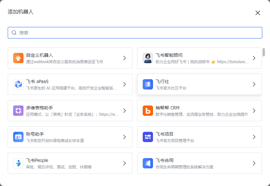Screen dimensions: 270x186
Task: Open 飞行社 via its right chevron
Action: tap(254, 84)
